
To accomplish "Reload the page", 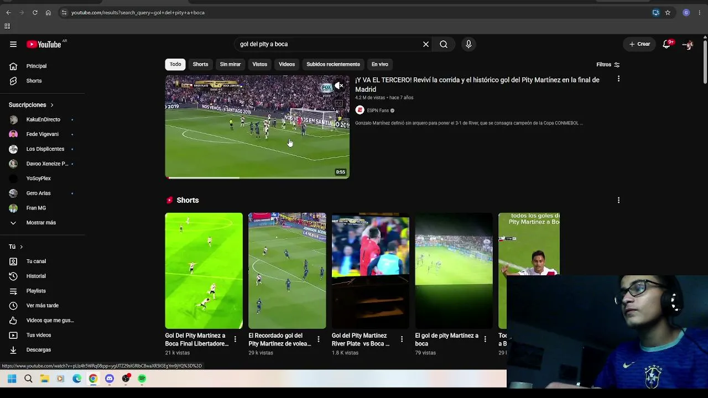I will tap(35, 13).
